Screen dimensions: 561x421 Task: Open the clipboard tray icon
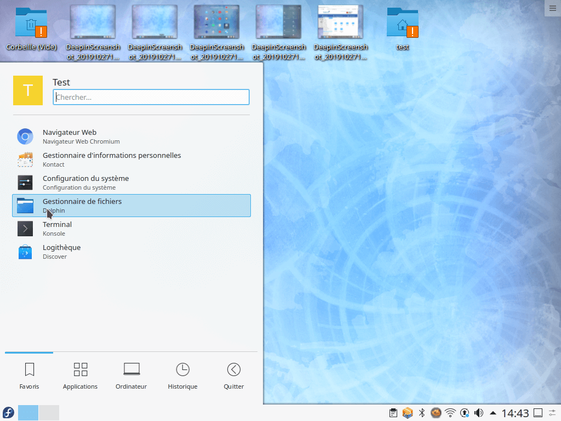[393, 413]
